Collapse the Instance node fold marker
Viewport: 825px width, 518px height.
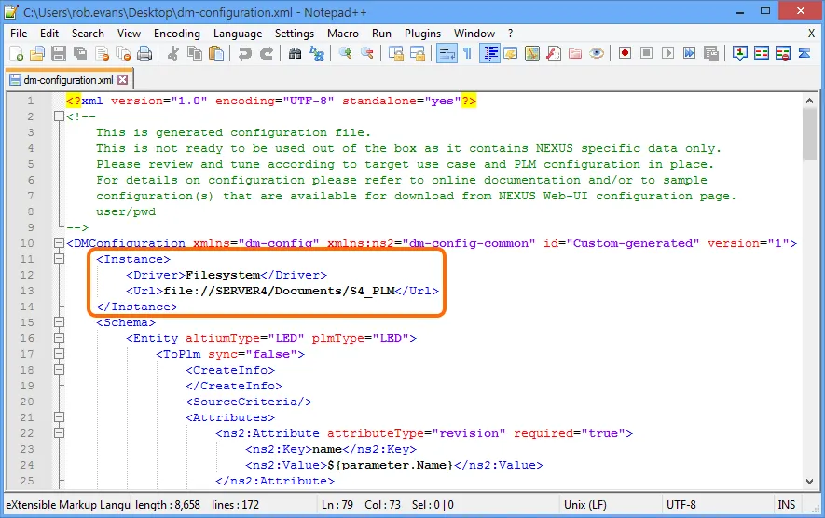click(59, 259)
